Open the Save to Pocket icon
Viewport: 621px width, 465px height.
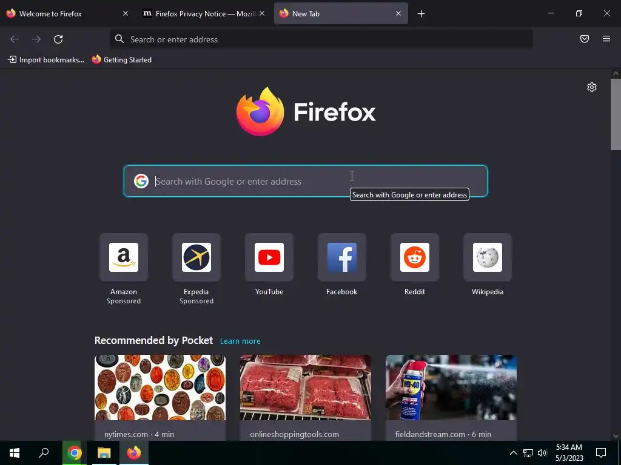[x=584, y=39]
